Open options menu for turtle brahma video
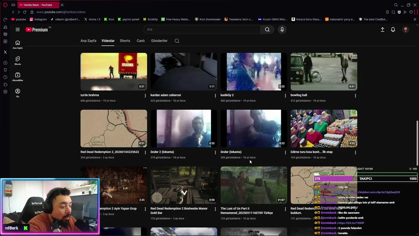Screen dimensions: 419x236 pos(145,96)
